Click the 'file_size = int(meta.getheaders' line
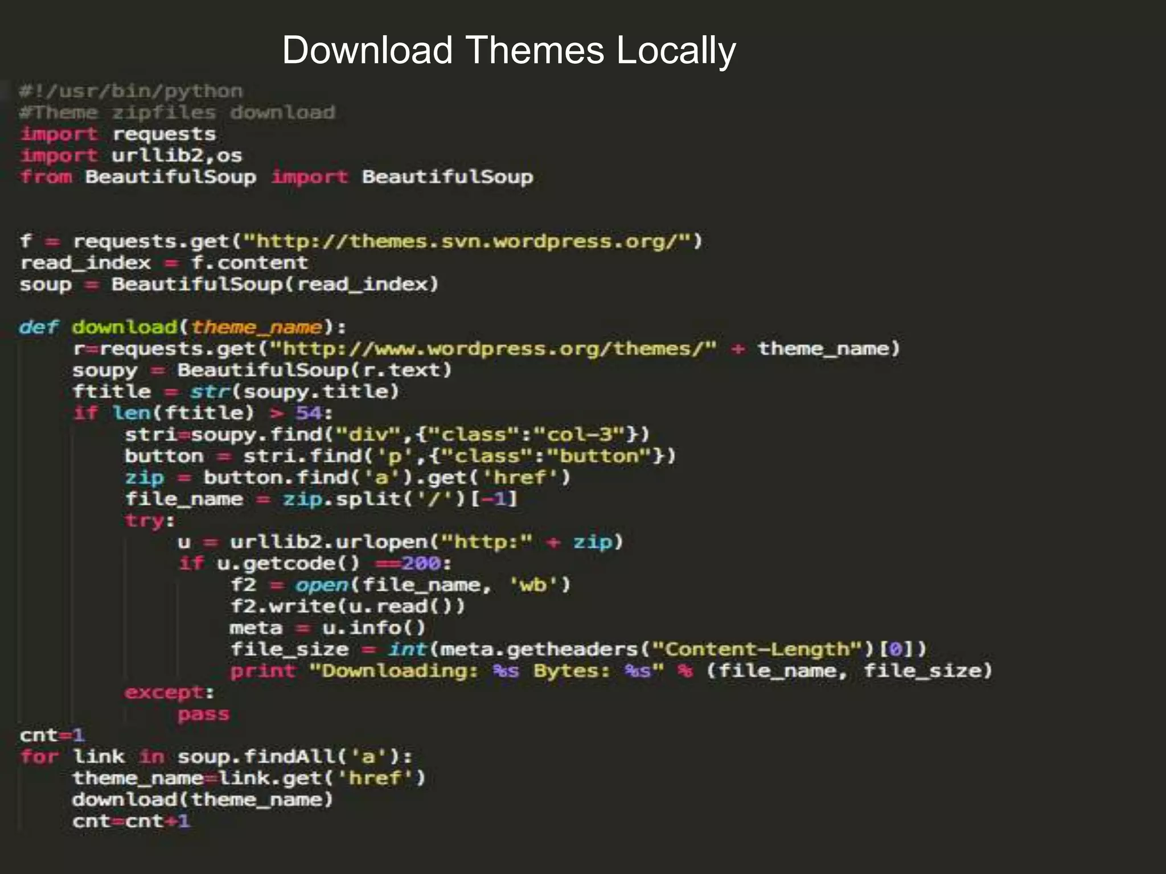The image size is (1166, 874). [x=578, y=649]
